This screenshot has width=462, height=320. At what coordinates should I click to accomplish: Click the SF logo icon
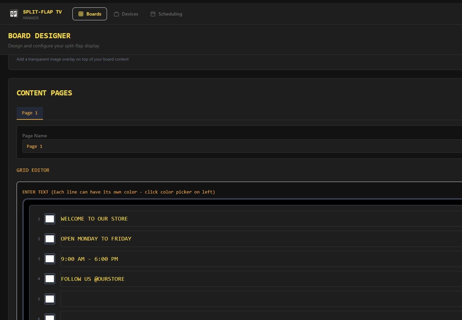tap(14, 14)
